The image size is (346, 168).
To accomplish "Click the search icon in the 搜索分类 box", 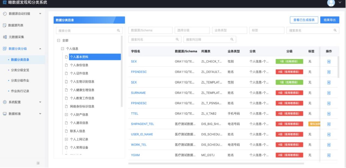I will (x=118, y=30).
